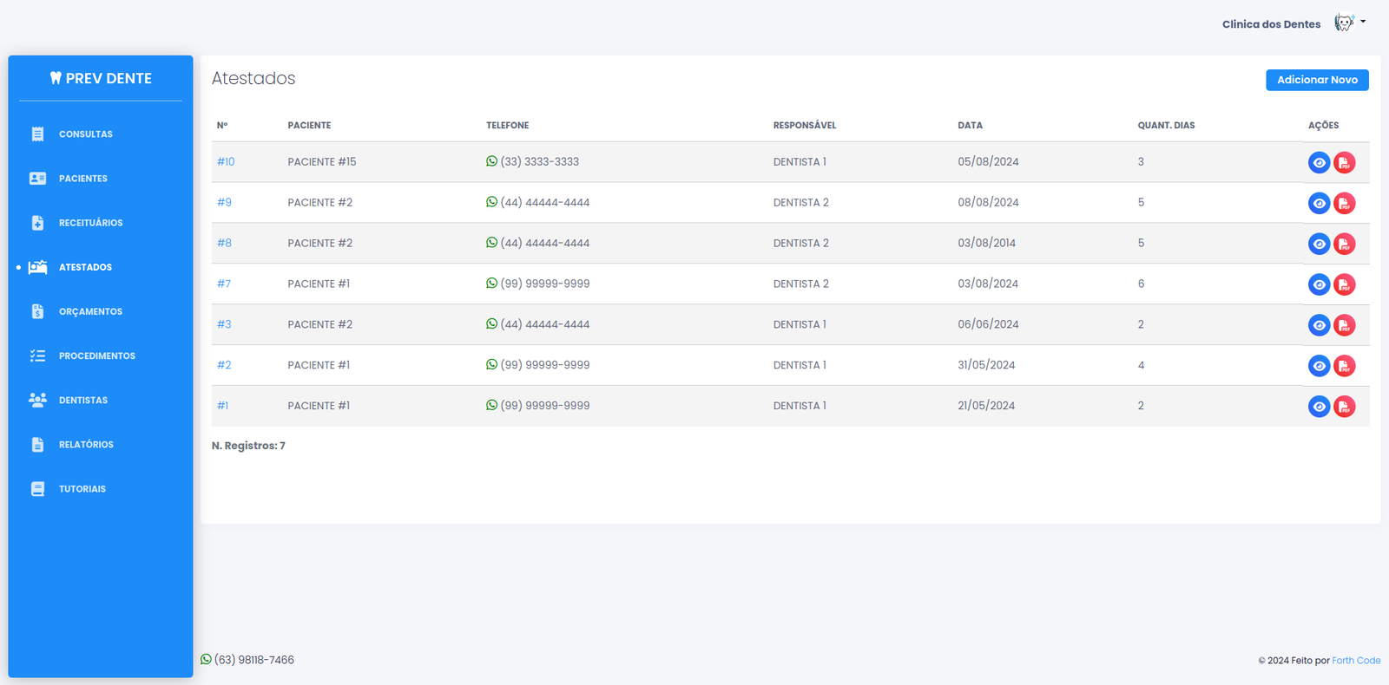Open the Pacientes menu item
1389x685 pixels.
(x=83, y=179)
